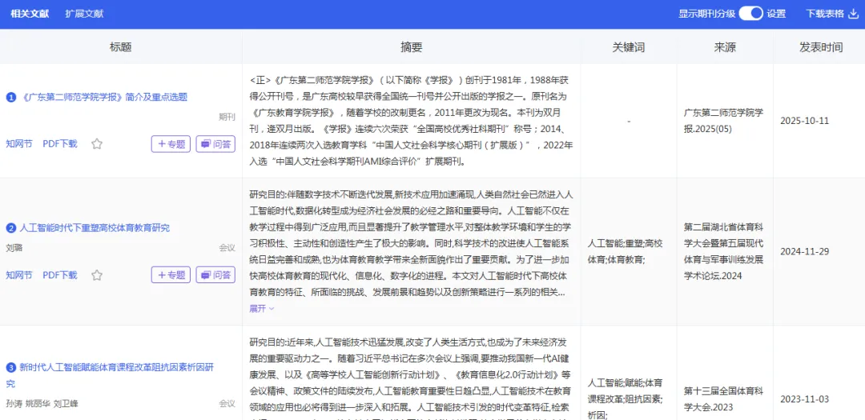The width and height of the screenshot is (865, 420).
Task: Click the 来源 column header
Action: [x=725, y=47]
